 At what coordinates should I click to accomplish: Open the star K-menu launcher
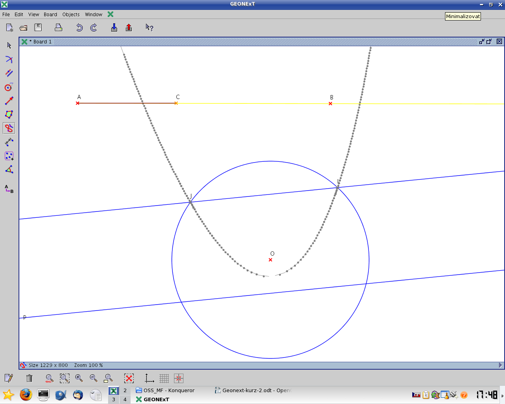click(8, 395)
